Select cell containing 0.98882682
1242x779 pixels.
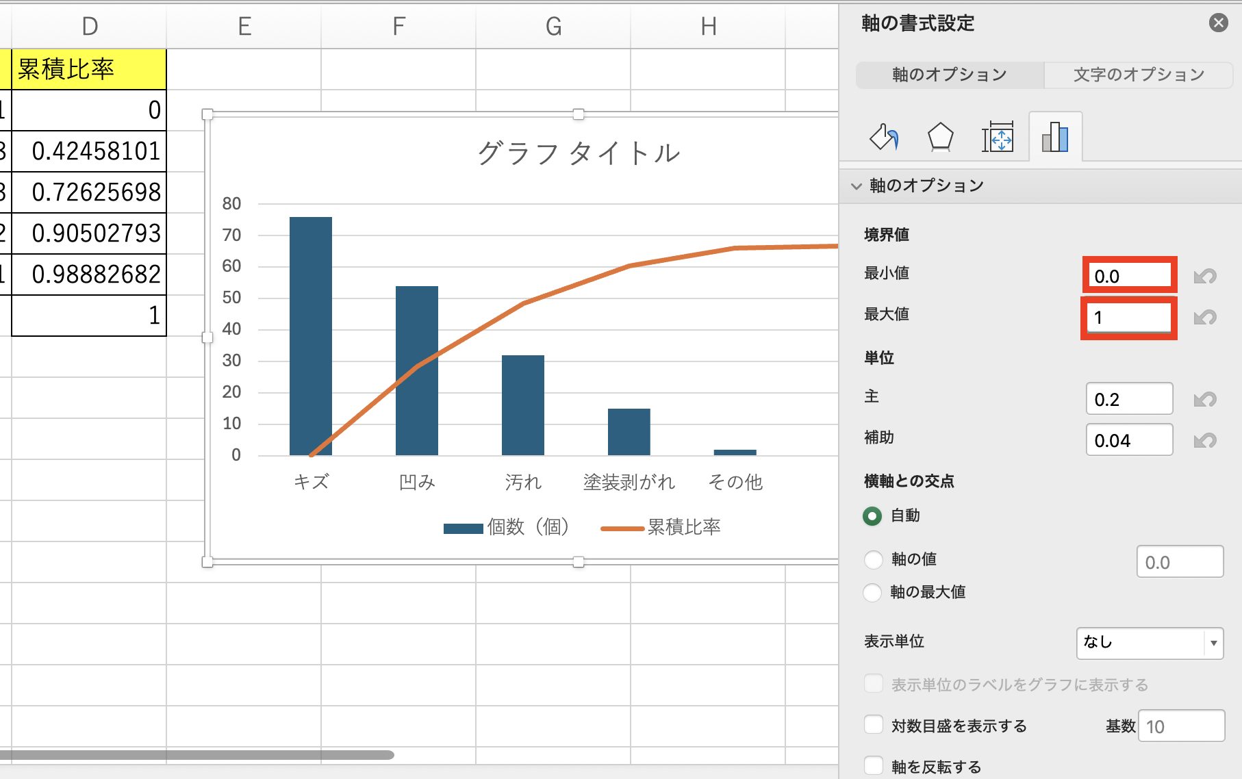(89, 274)
